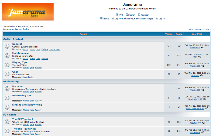The height and width of the screenshot is (136, 213).
Task: Open Pops user profile link
Action: coord(195,57)
